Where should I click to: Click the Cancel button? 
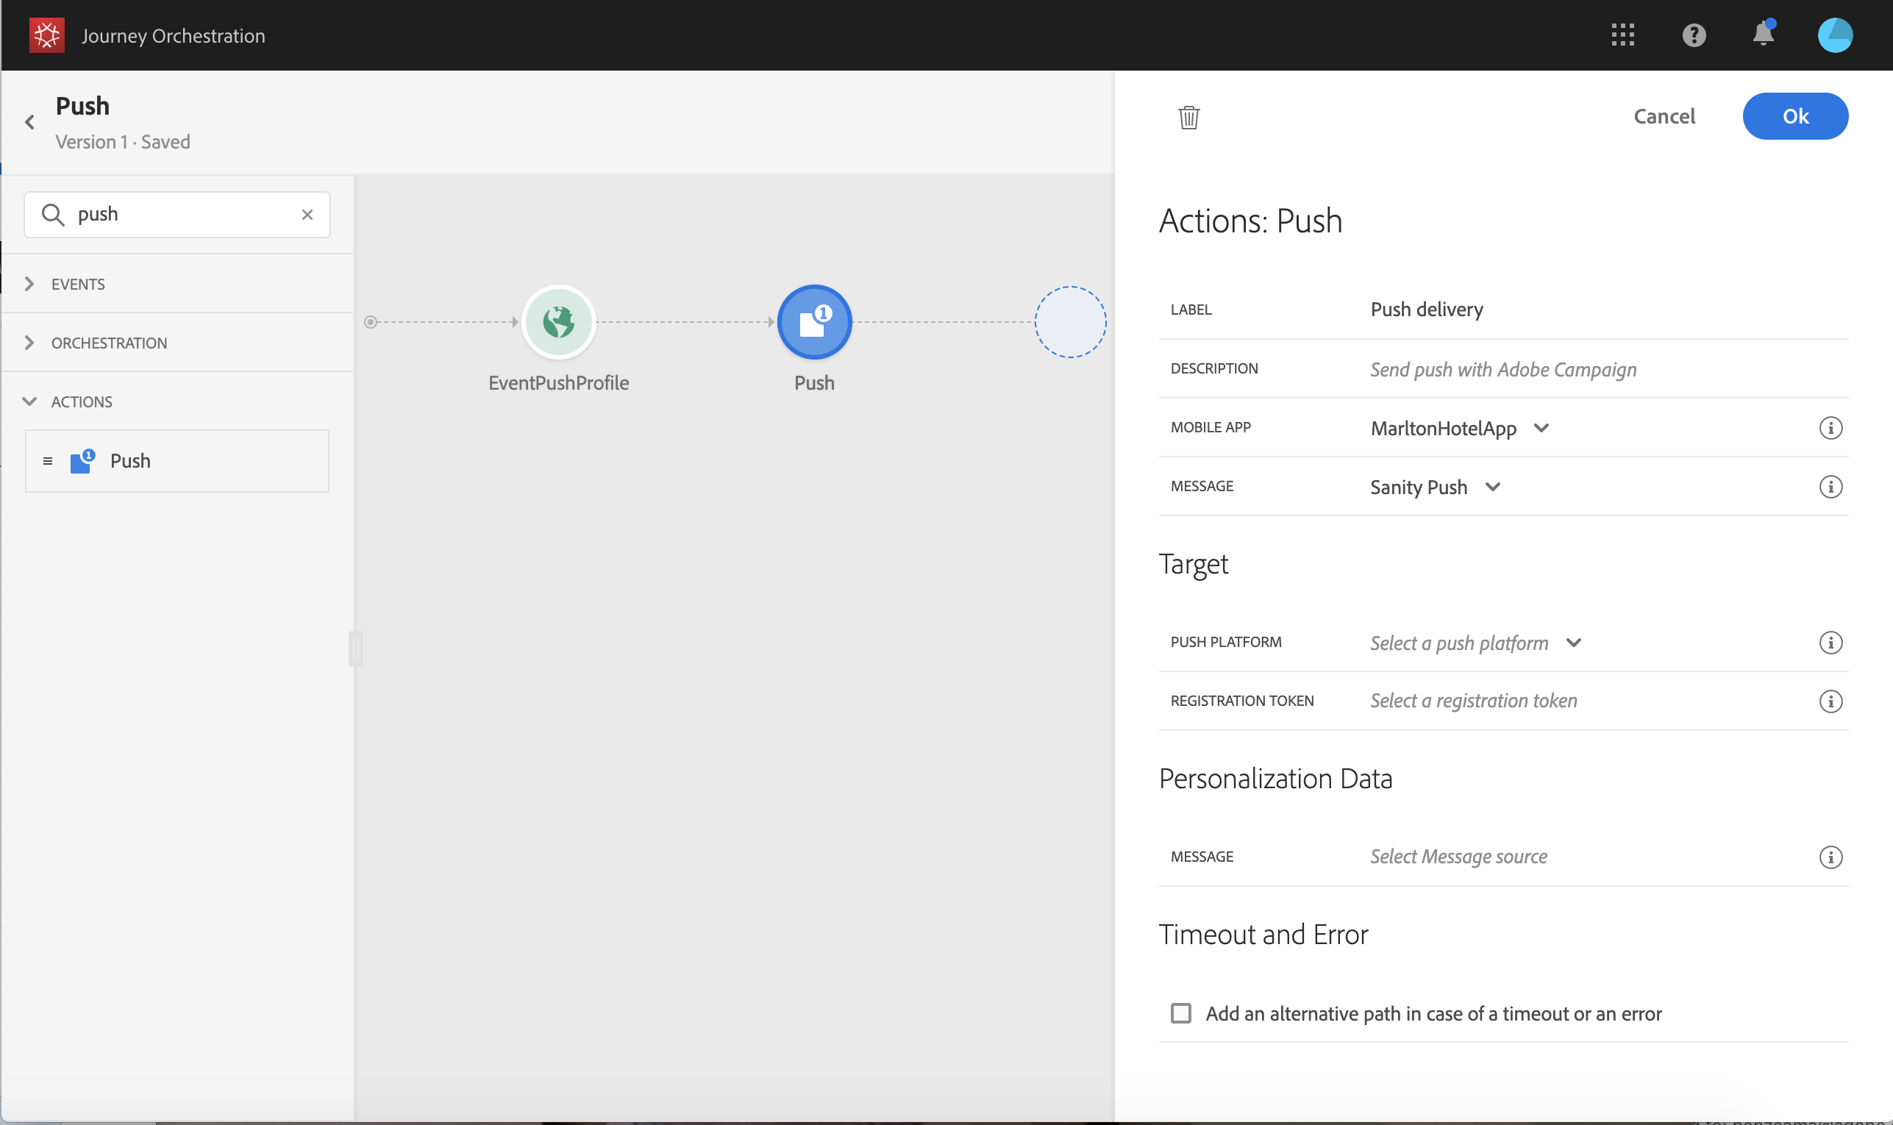pos(1664,116)
